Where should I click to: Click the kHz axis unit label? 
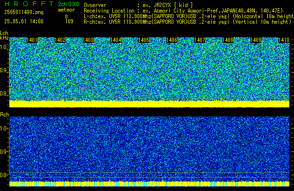coord(4,38)
